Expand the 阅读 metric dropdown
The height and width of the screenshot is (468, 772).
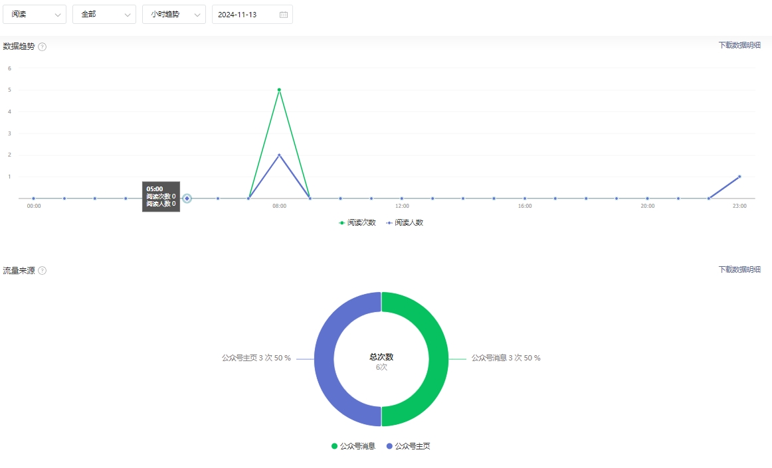pyautogui.click(x=35, y=15)
